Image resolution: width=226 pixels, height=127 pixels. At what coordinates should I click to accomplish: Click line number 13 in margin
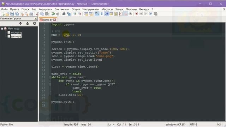click(x=44, y=67)
